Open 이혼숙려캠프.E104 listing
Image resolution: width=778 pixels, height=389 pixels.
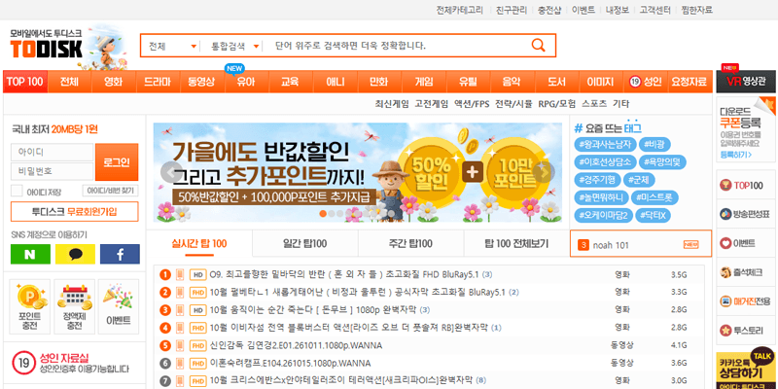(x=290, y=364)
